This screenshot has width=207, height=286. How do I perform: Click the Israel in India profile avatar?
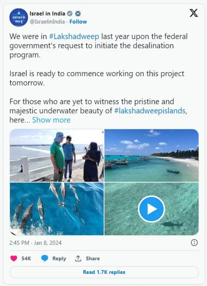(x=18, y=17)
